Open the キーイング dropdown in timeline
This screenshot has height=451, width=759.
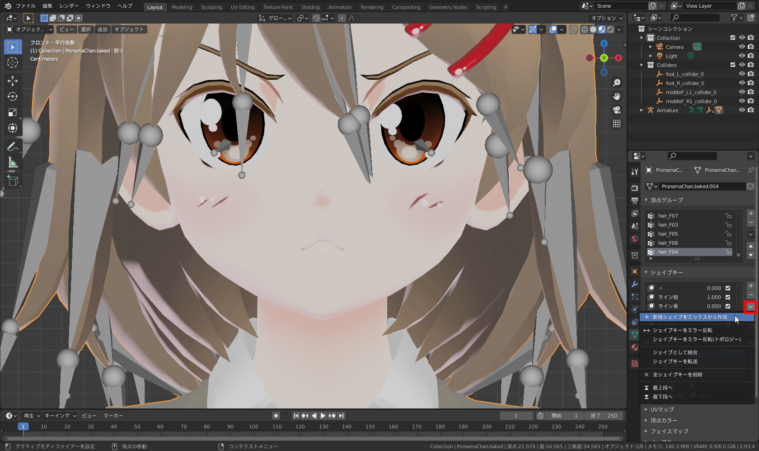tap(61, 416)
